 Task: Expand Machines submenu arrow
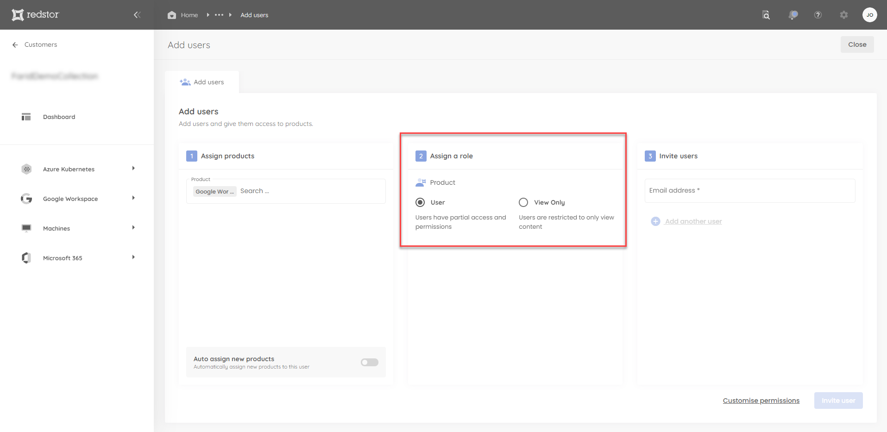pos(133,228)
